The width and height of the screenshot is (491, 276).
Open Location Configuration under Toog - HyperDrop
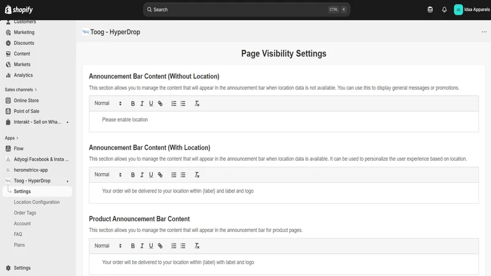coord(37,202)
